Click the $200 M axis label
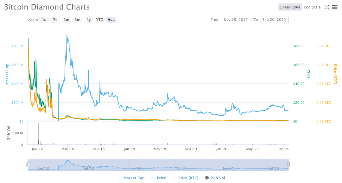 point(17,103)
